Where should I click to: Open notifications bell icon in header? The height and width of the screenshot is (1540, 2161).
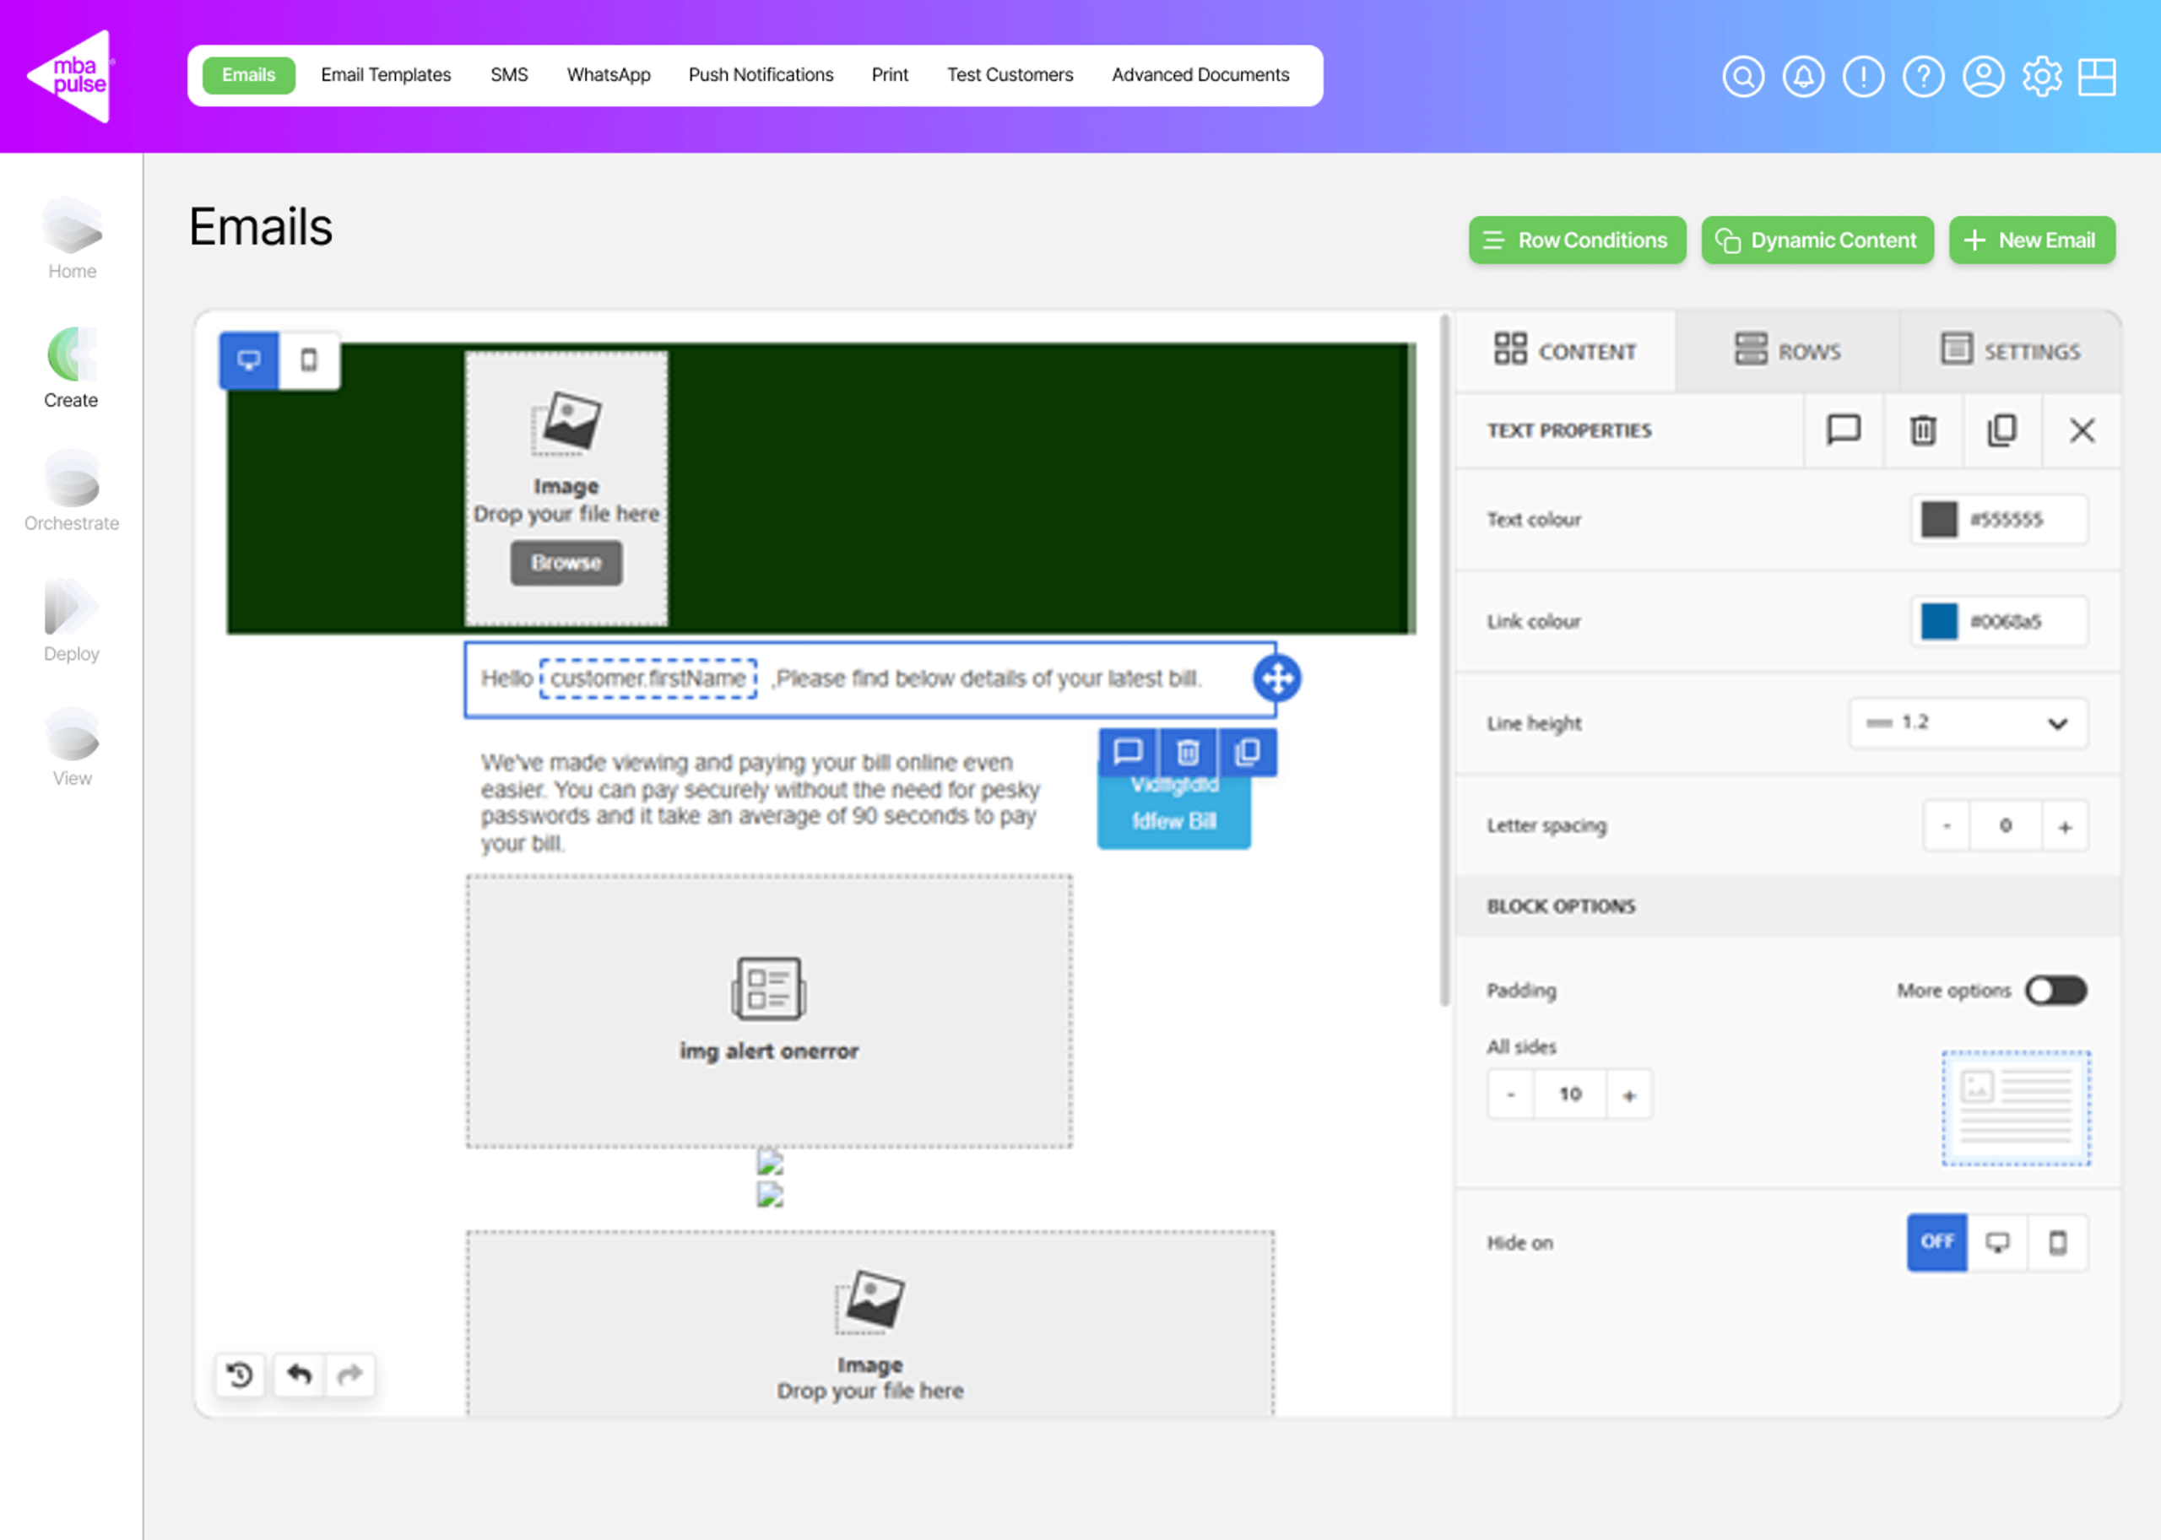click(x=1802, y=77)
